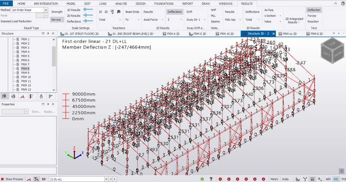Click the first red error indicator icon
The height and width of the screenshot is (182, 346).
220,179
